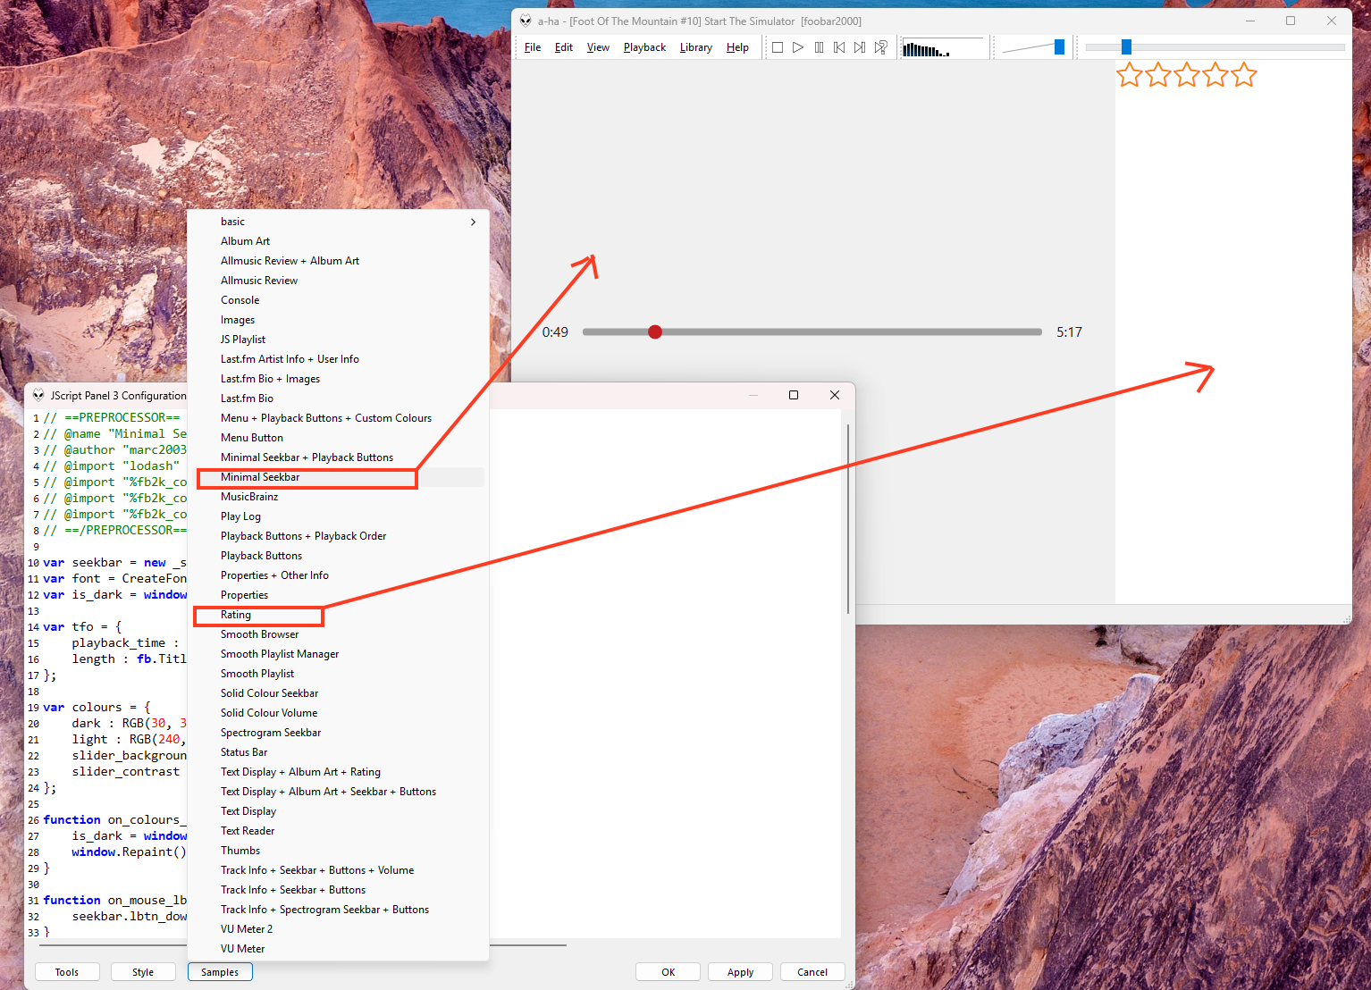Image resolution: width=1371 pixels, height=990 pixels.
Task: Play a random track
Action: (x=881, y=47)
